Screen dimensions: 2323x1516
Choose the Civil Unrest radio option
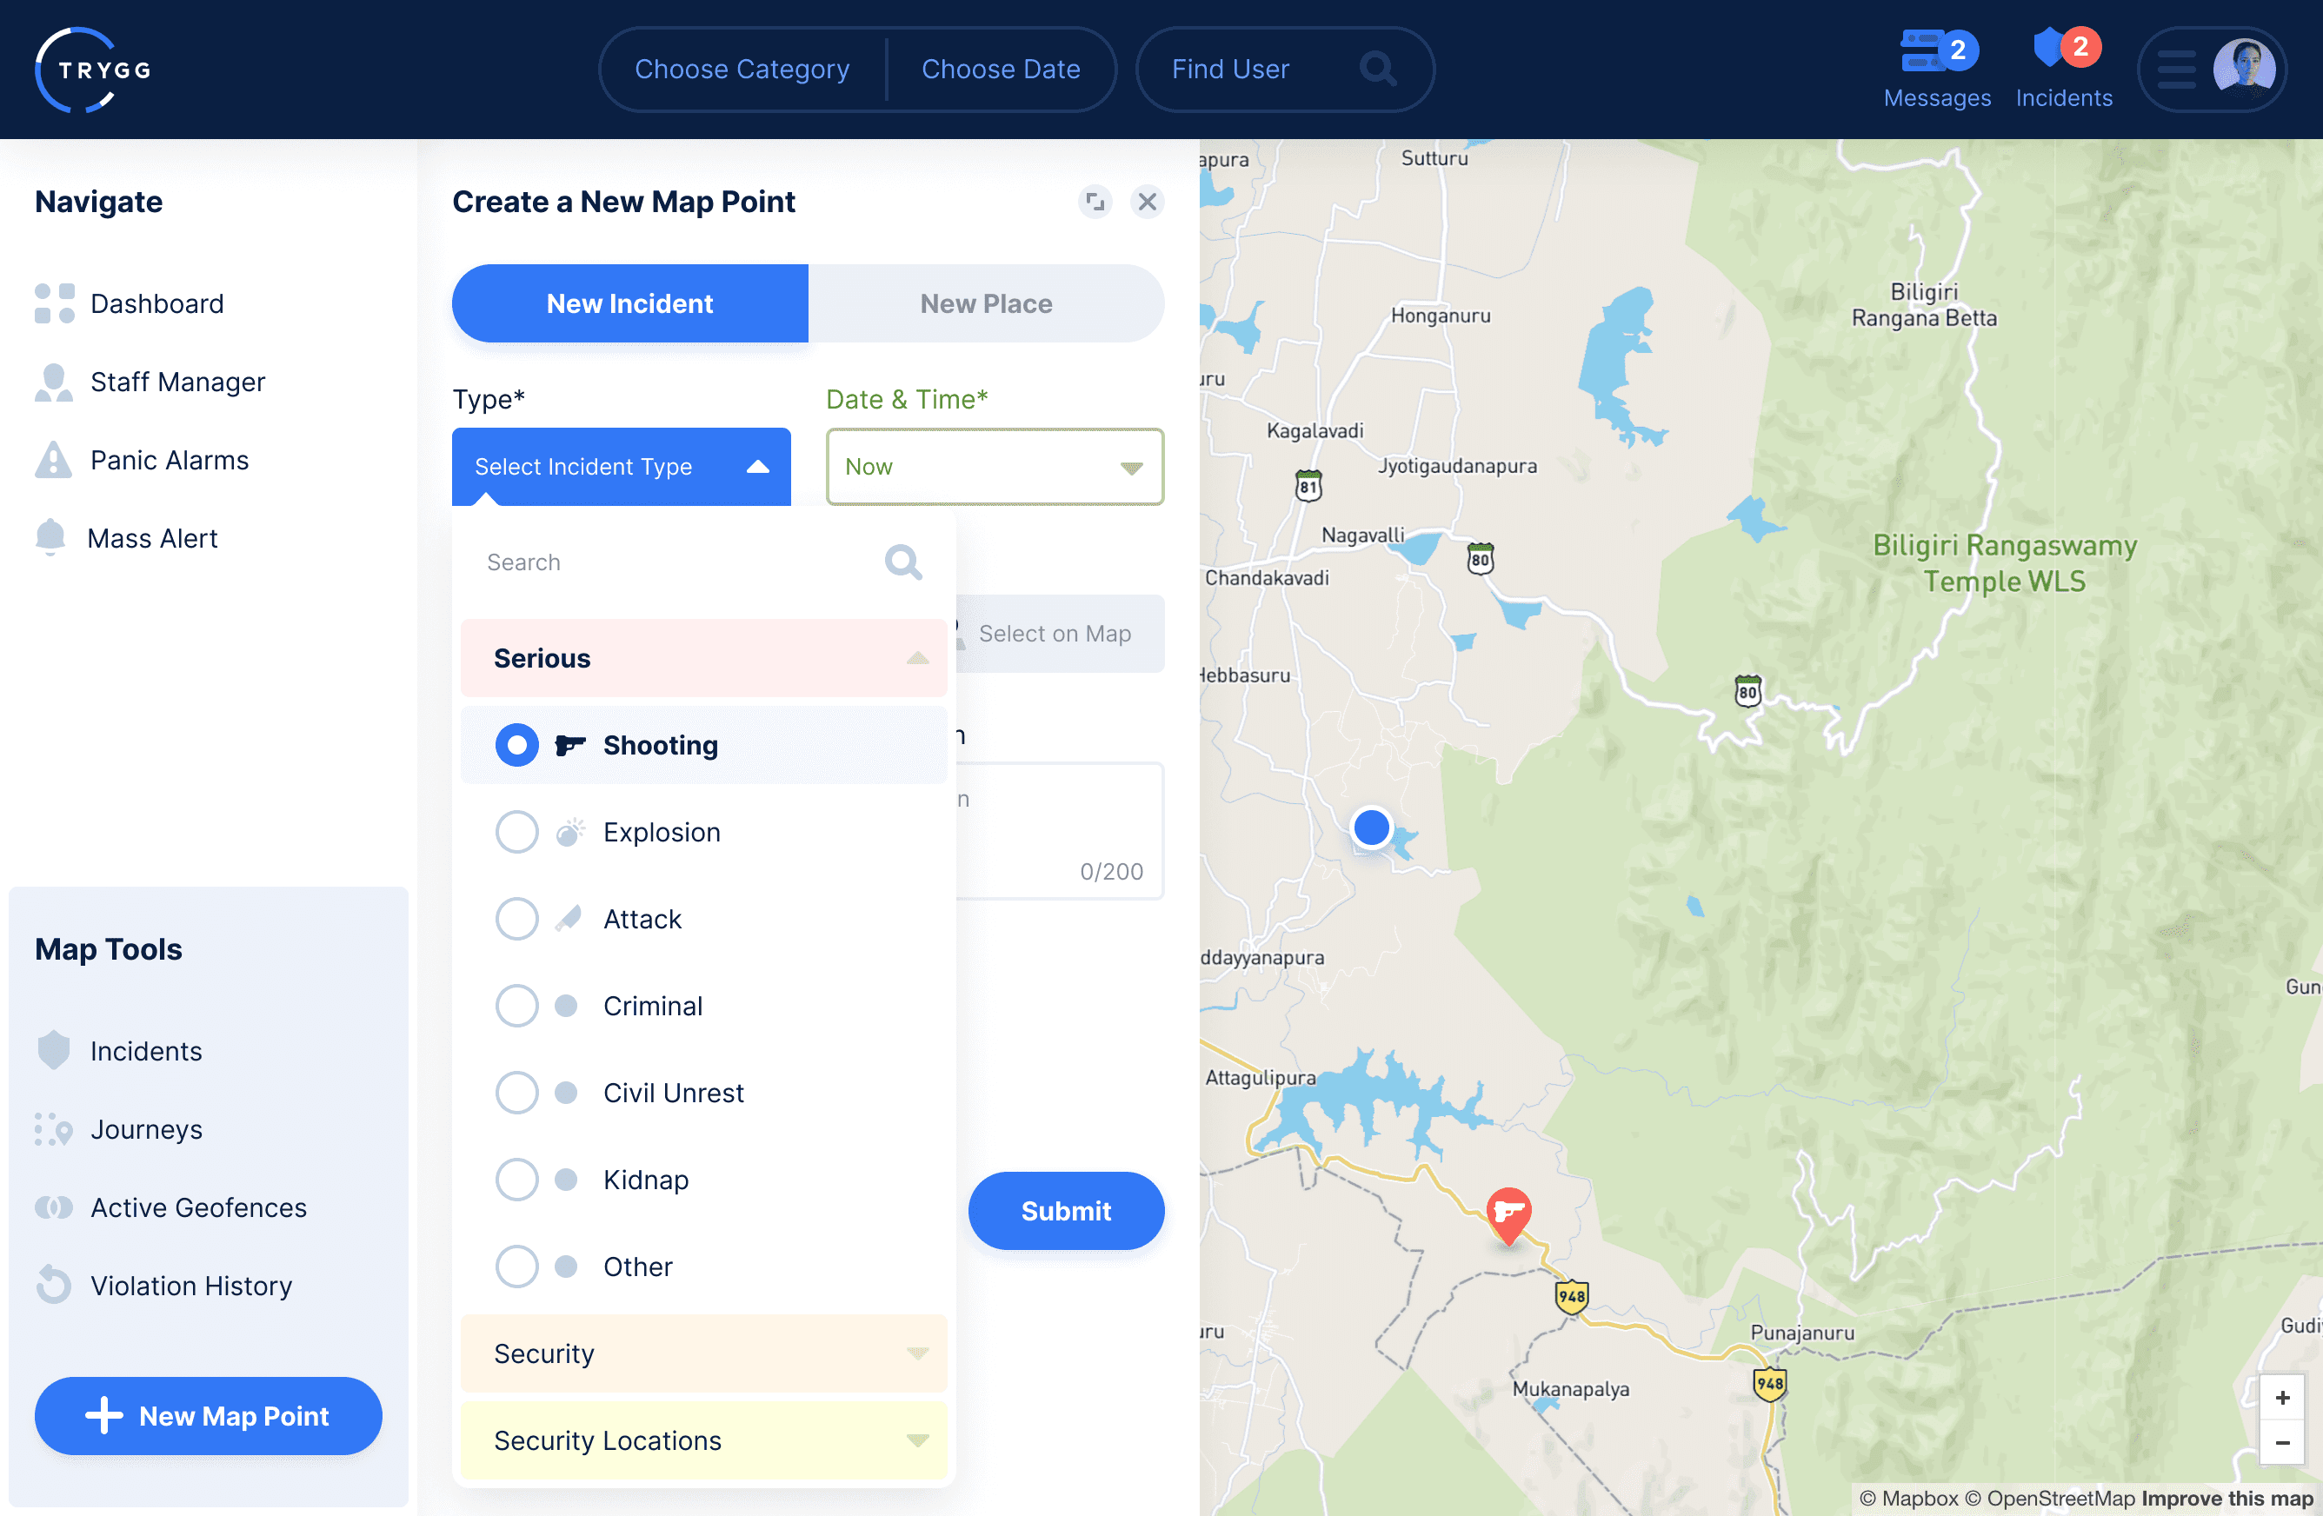tap(516, 1093)
